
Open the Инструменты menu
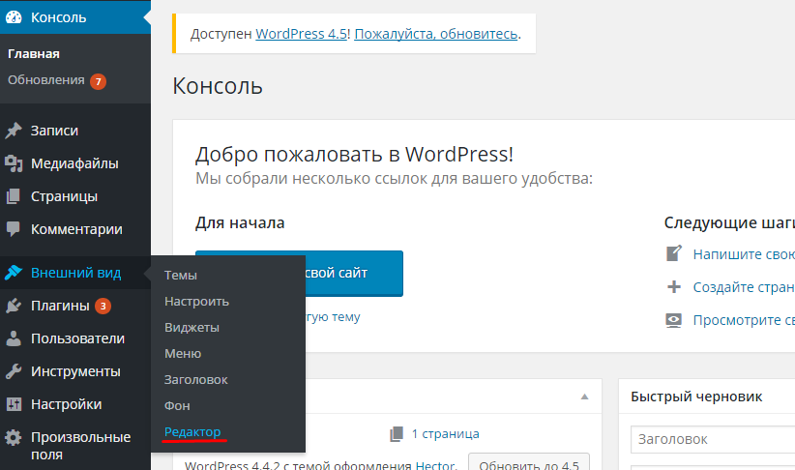point(75,371)
